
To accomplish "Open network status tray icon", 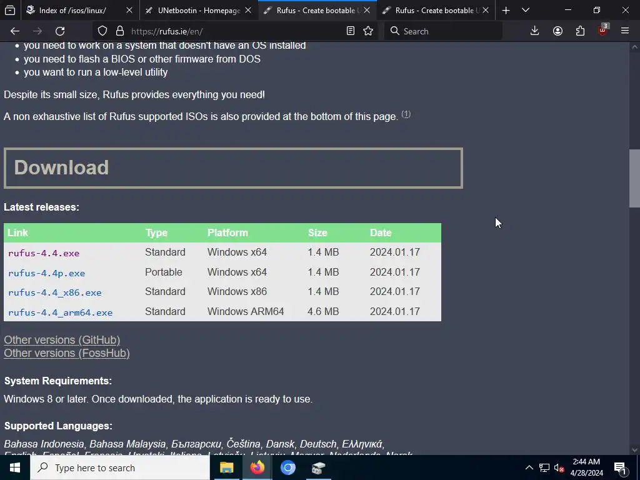I will 544,467.
